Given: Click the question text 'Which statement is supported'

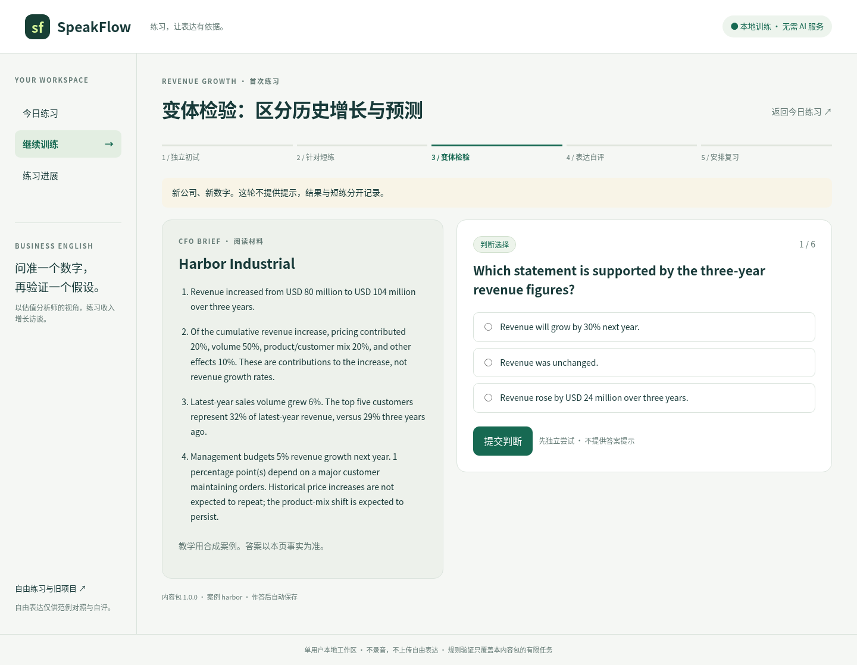Looking at the screenshot, I should coord(619,280).
